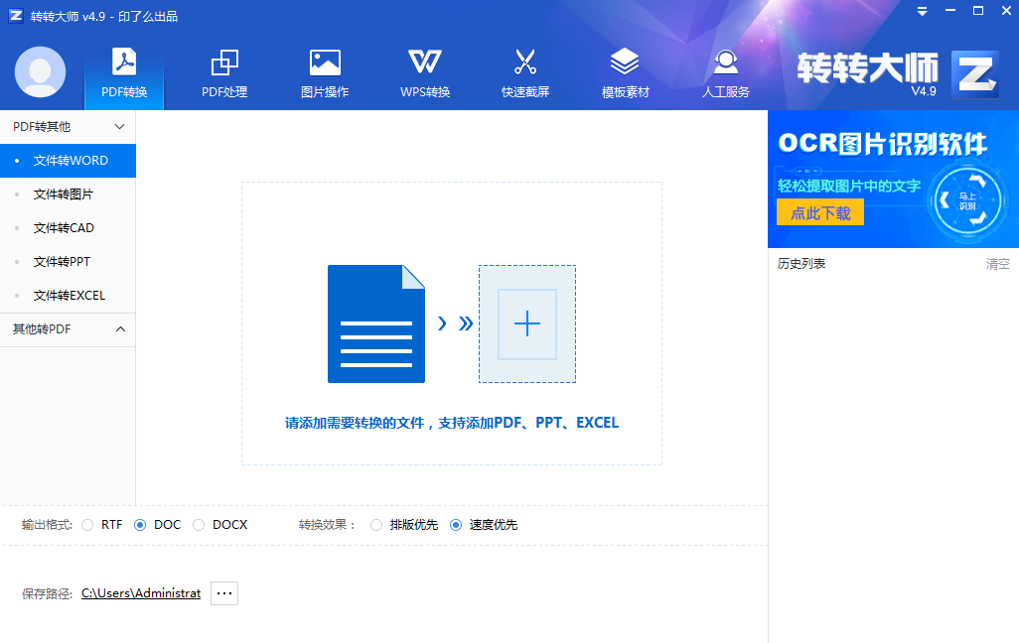Switch to 图片操作 tab

(325, 72)
